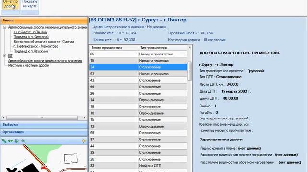The height and width of the screenshot is (172, 307).
Task: Select the selected row 34 'Столкновение'
Action: pos(138,67)
